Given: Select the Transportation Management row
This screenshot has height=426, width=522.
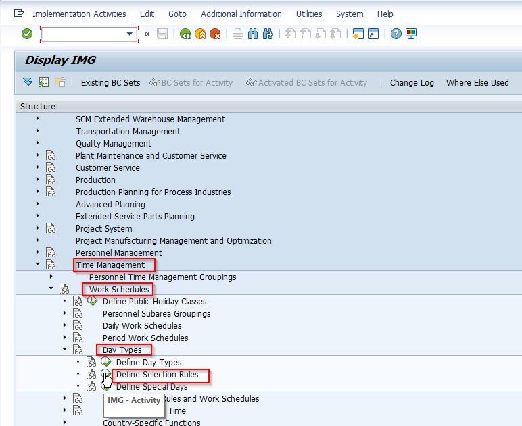Looking at the screenshot, I should click(128, 131).
